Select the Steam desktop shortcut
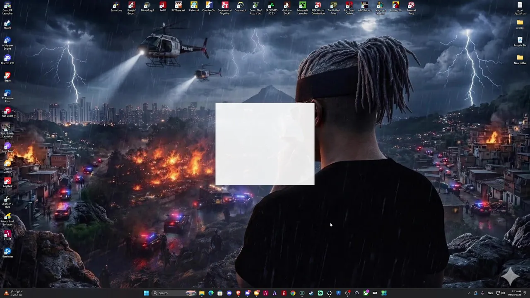530x298 pixels. click(7, 24)
